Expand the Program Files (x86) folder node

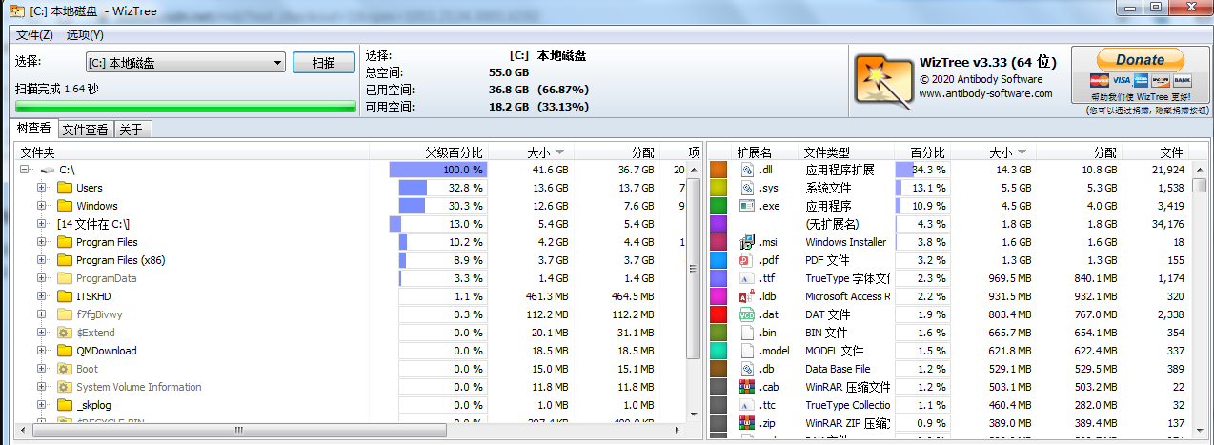click(42, 260)
